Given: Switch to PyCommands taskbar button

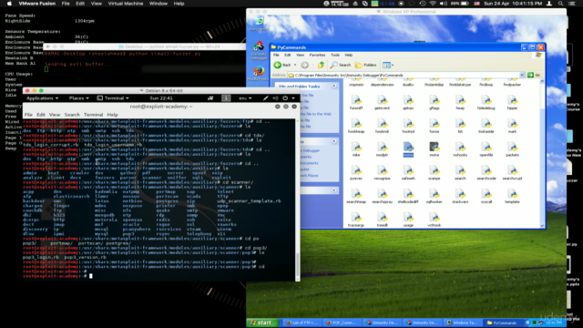Looking at the screenshot, I should (x=503, y=323).
